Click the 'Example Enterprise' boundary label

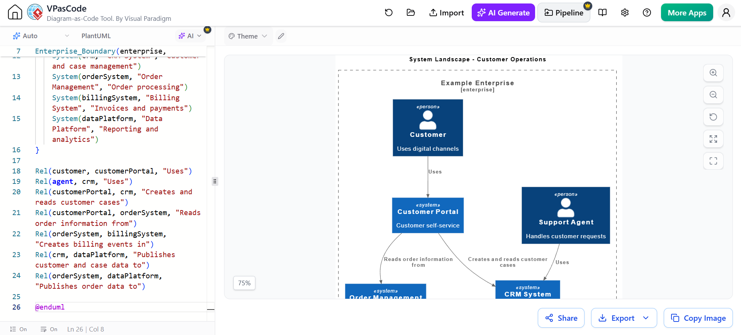(x=478, y=83)
